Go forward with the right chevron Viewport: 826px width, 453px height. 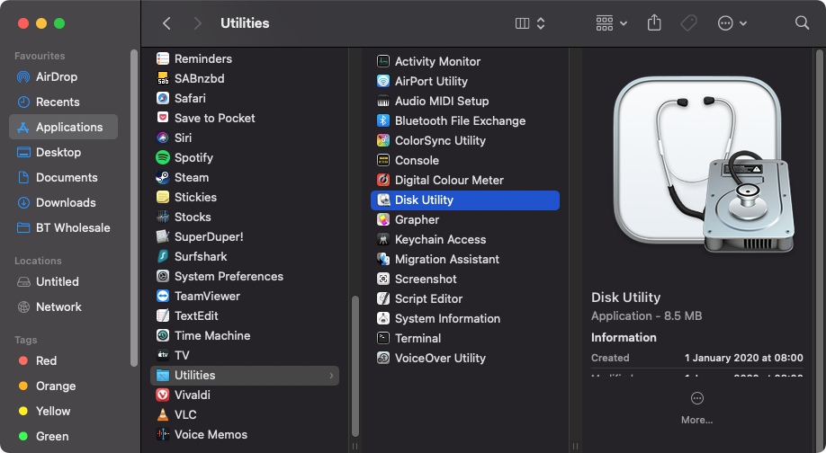[x=198, y=23]
